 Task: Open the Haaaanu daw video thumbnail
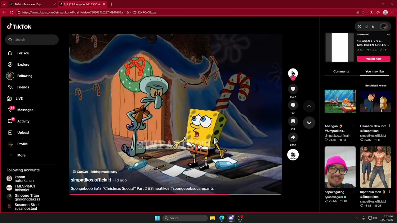(x=376, y=102)
